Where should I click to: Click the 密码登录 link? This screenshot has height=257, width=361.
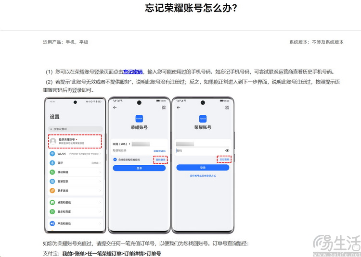(x=160, y=159)
